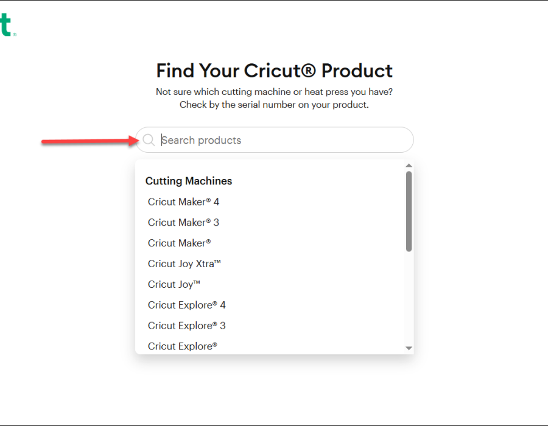Choose the Cricut Joy option
This screenshot has width=548, height=426.
174,285
